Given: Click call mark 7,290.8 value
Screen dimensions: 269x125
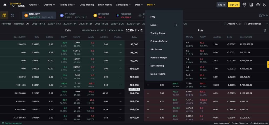Looking at the screenshot, I should click(x=77, y=43).
